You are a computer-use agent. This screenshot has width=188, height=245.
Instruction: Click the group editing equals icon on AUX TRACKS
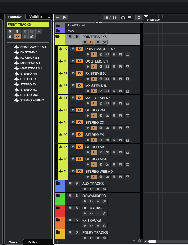[x=98, y=189]
